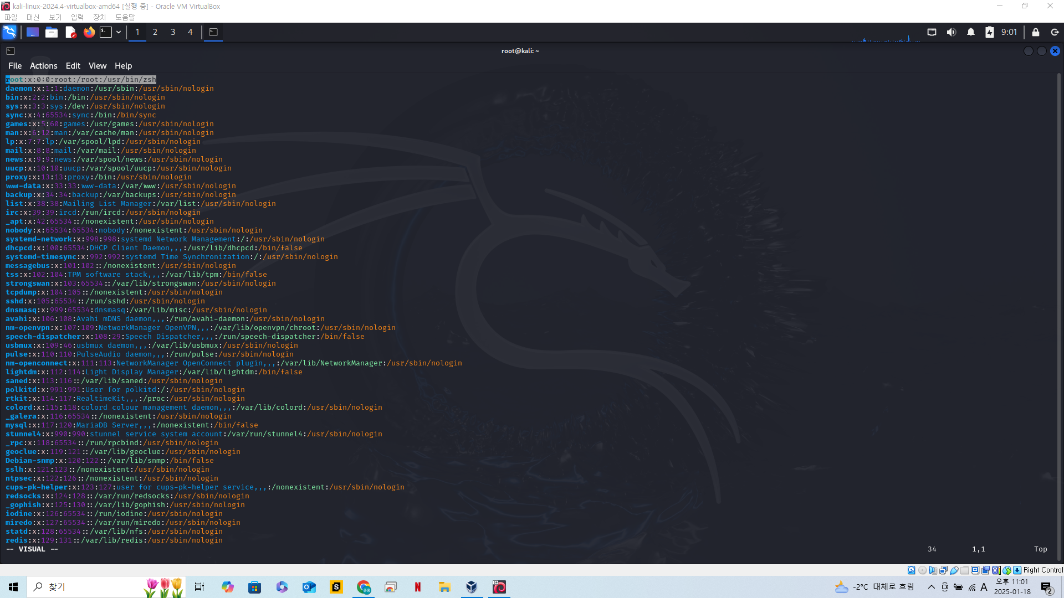
Task: Expand Windows hidden tray icons chevron
Action: click(931, 587)
